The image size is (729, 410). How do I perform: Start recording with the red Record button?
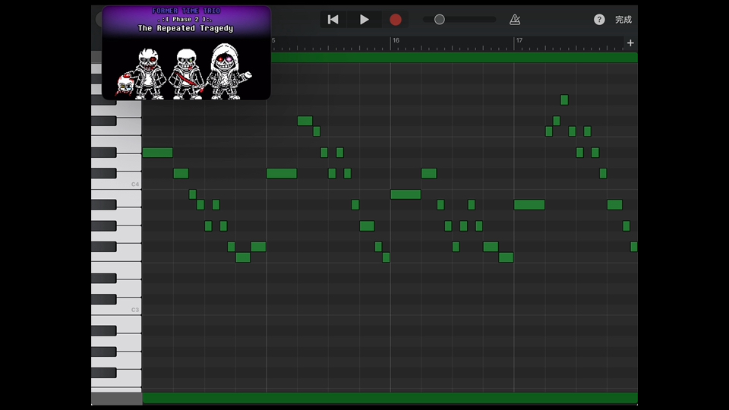(x=395, y=20)
